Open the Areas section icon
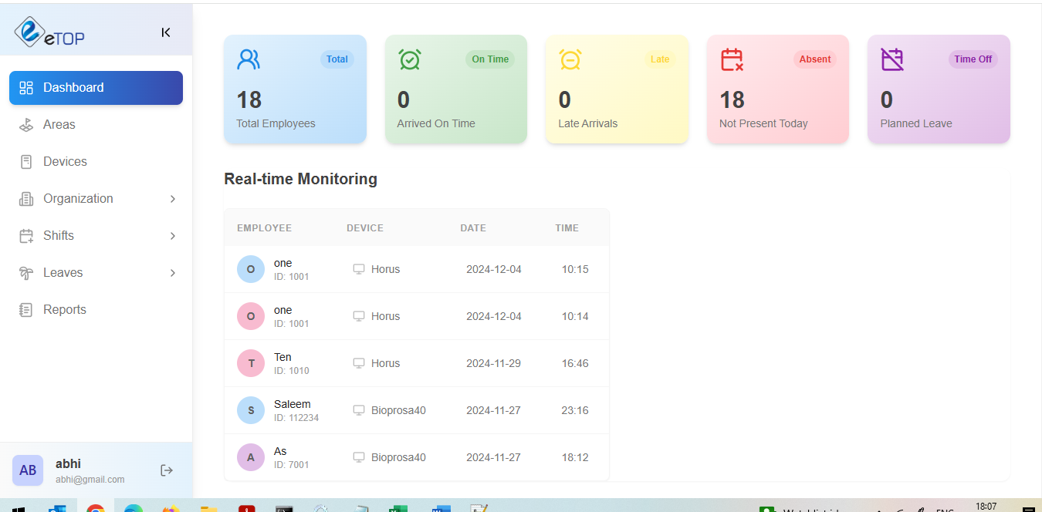Image resolution: width=1042 pixels, height=512 pixels. 26,124
